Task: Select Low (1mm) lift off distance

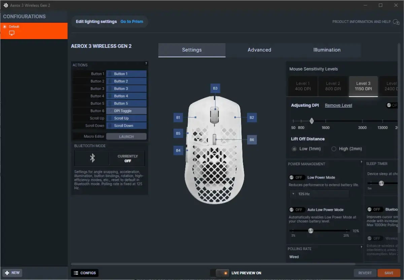Action: point(294,149)
